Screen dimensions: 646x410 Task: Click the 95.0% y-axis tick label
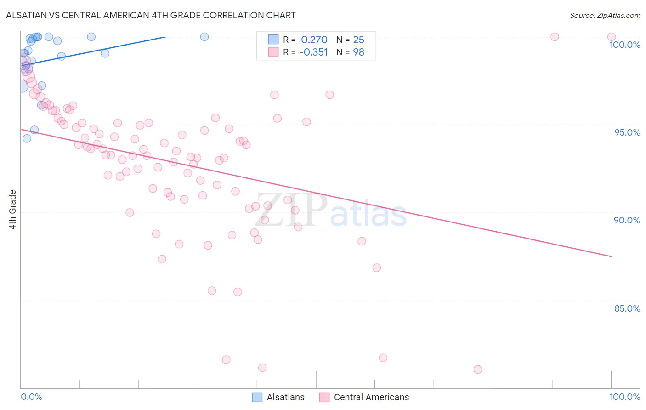click(627, 132)
